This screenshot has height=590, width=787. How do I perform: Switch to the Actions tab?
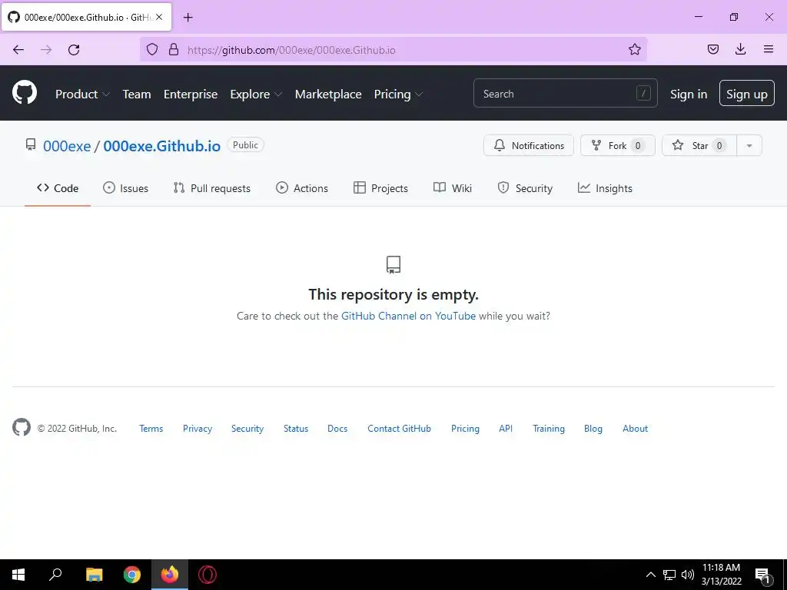302,188
